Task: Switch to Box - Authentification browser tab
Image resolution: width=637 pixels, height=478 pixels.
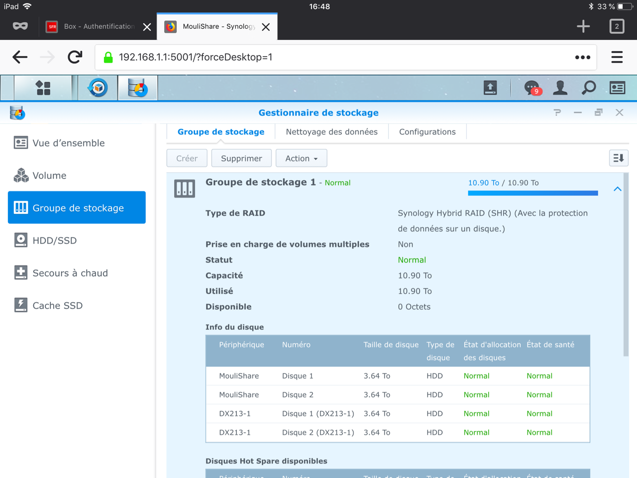Action: (99, 26)
